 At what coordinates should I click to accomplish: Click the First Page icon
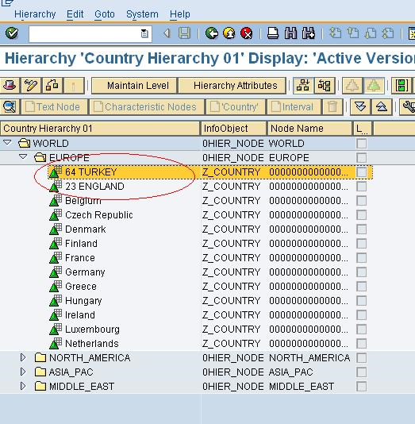[x=336, y=33]
